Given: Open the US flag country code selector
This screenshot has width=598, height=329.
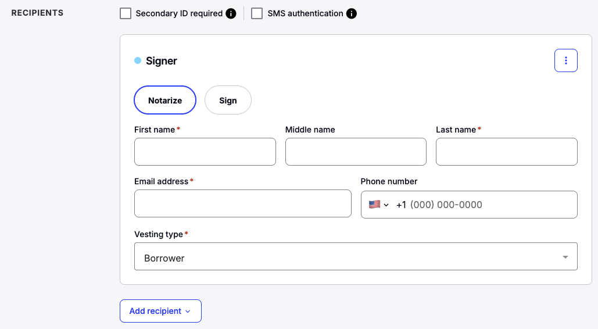Looking at the screenshot, I should [x=378, y=205].
